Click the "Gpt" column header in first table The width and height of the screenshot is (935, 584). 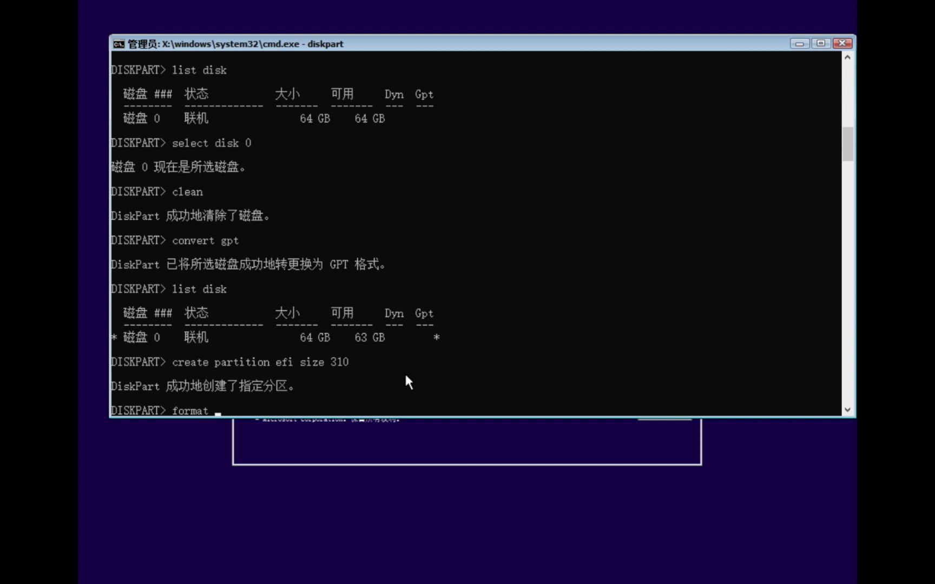click(x=424, y=95)
